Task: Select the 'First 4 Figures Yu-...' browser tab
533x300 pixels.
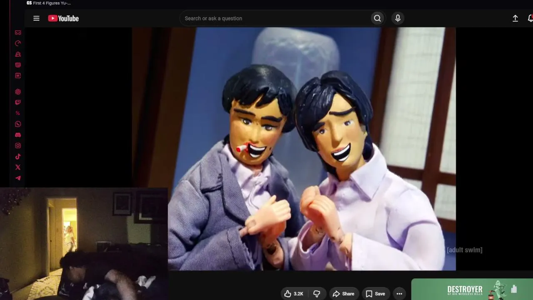Action: (x=49, y=3)
